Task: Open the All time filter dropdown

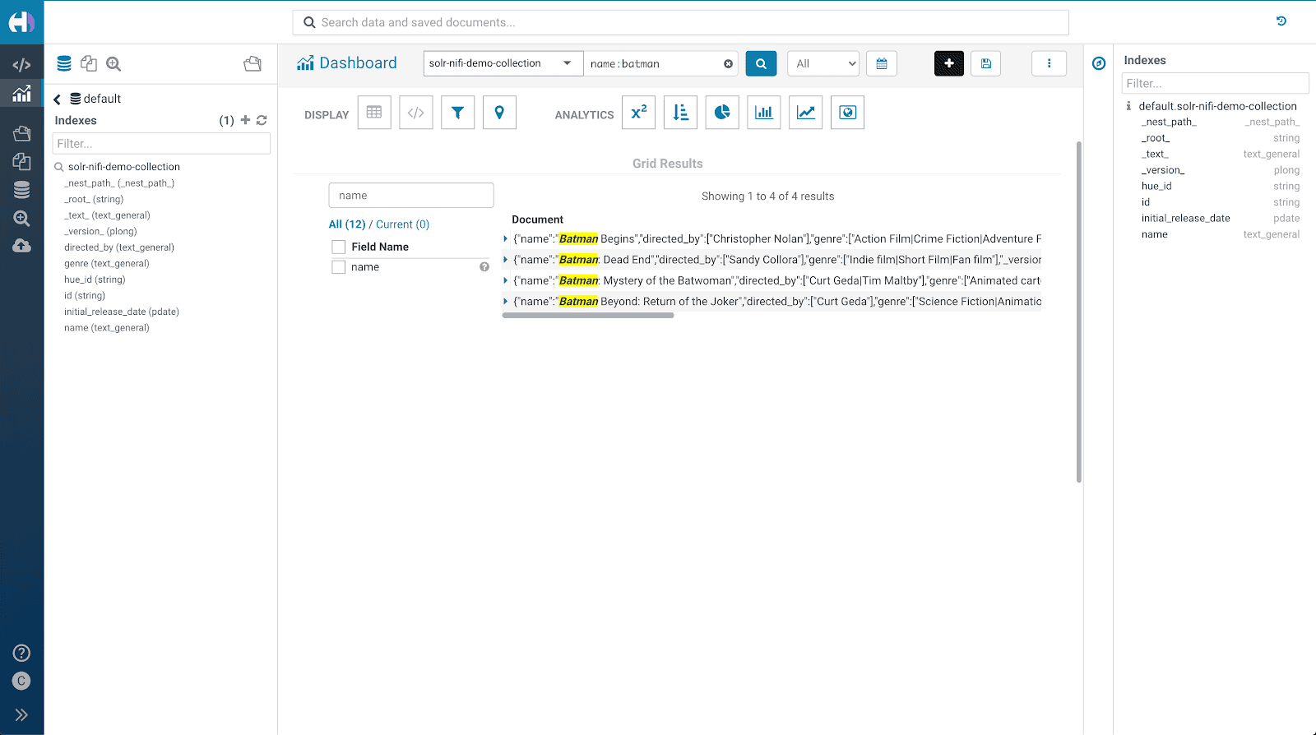Action: (x=823, y=63)
